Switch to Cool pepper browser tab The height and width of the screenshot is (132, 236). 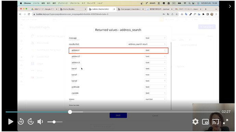pyautogui.click(x=131, y=9)
